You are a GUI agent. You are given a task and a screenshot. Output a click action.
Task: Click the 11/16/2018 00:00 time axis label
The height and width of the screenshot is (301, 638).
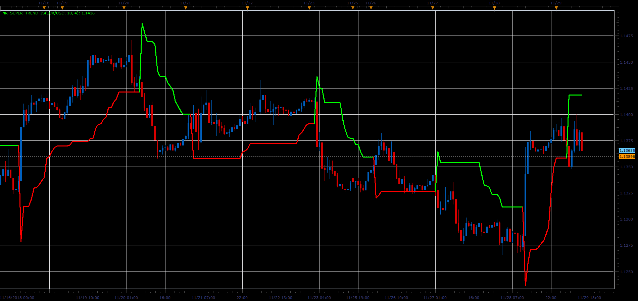[x=17, y=298]
